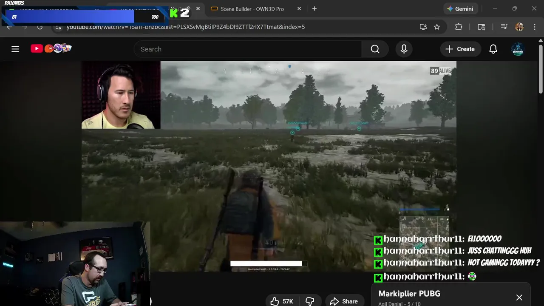Open the YouTube account avatar menu
544x306 pixels.
pyautogui.click(x=517, y=49)
